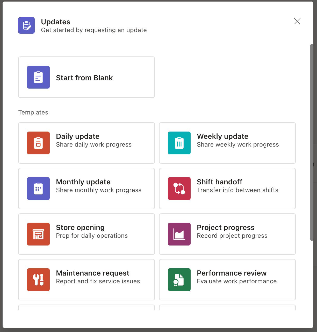Click the Monthly update purple calendar icon
The width and height of the screenshot is (317, 332).
point(38,189)
